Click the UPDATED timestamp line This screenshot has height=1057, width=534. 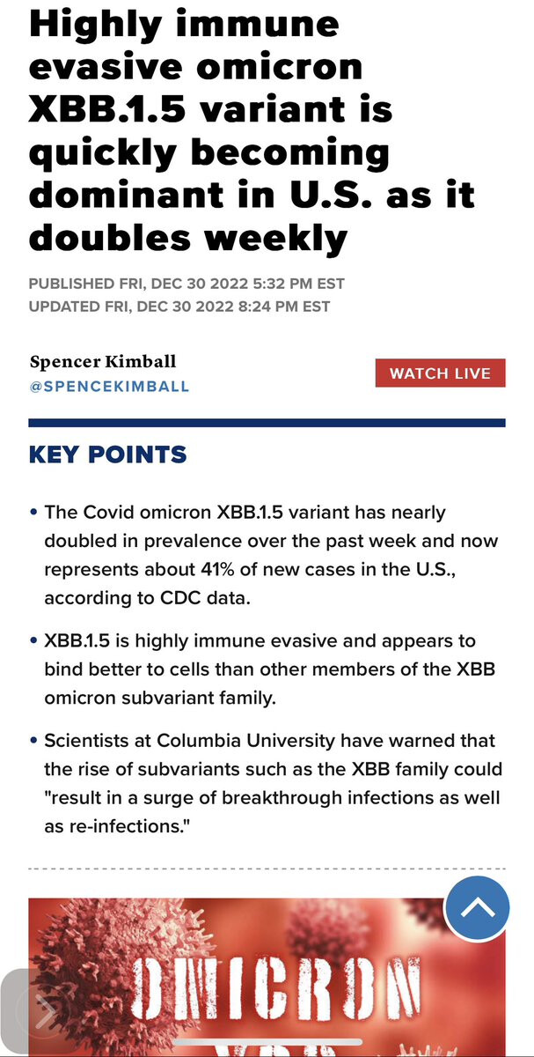point(179,307)
